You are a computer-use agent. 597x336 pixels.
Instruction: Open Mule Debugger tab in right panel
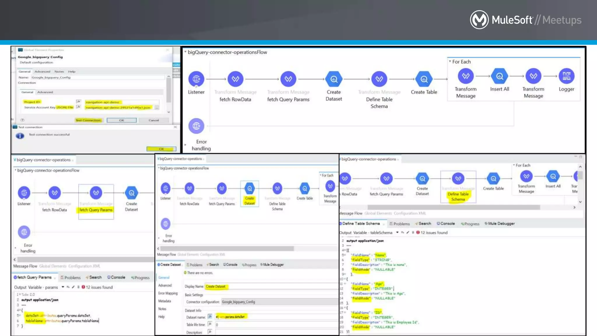(500, 223)
